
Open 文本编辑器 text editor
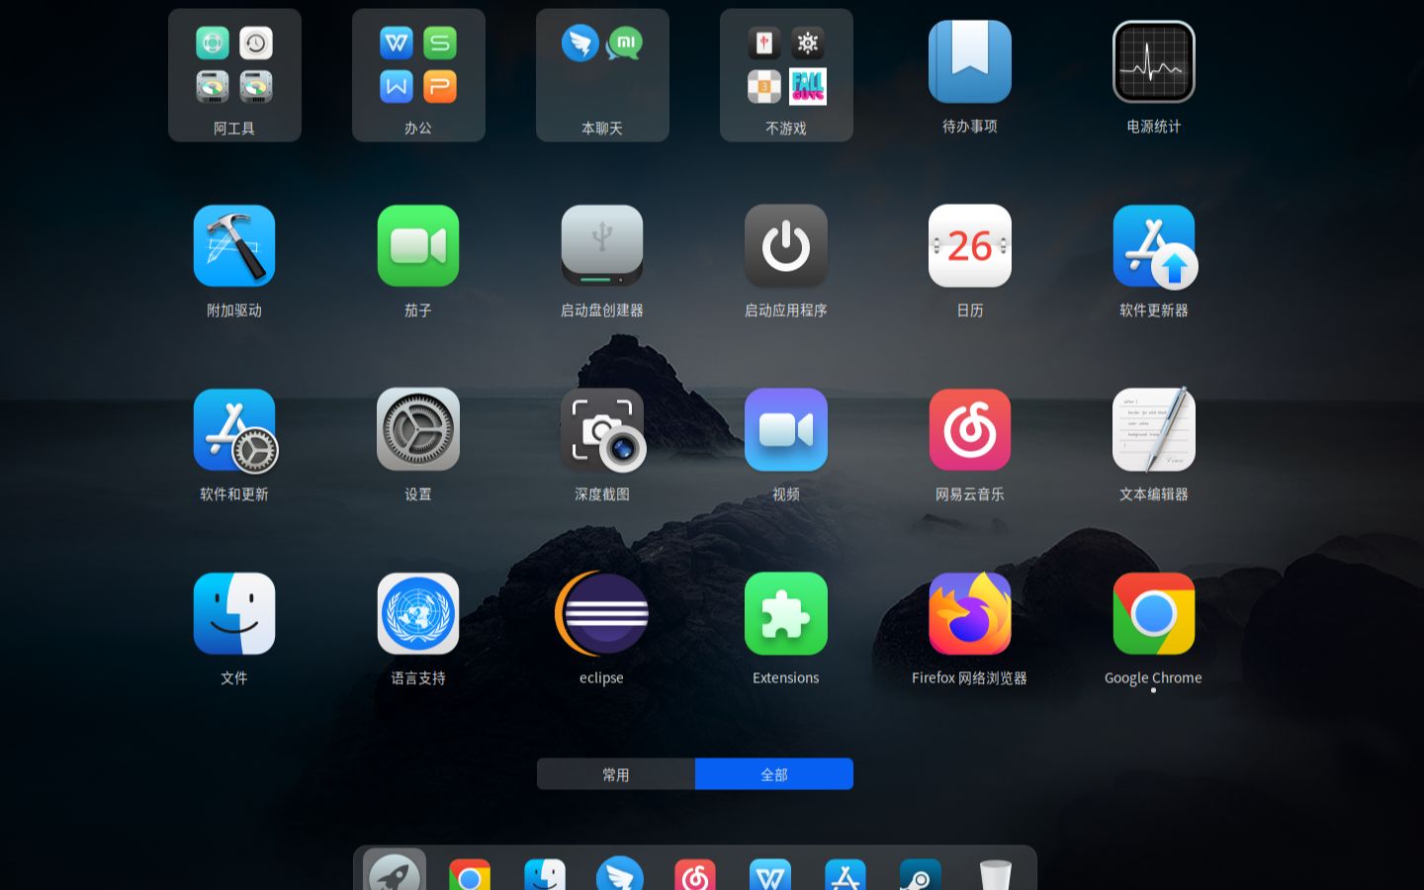coord(1154,430)
